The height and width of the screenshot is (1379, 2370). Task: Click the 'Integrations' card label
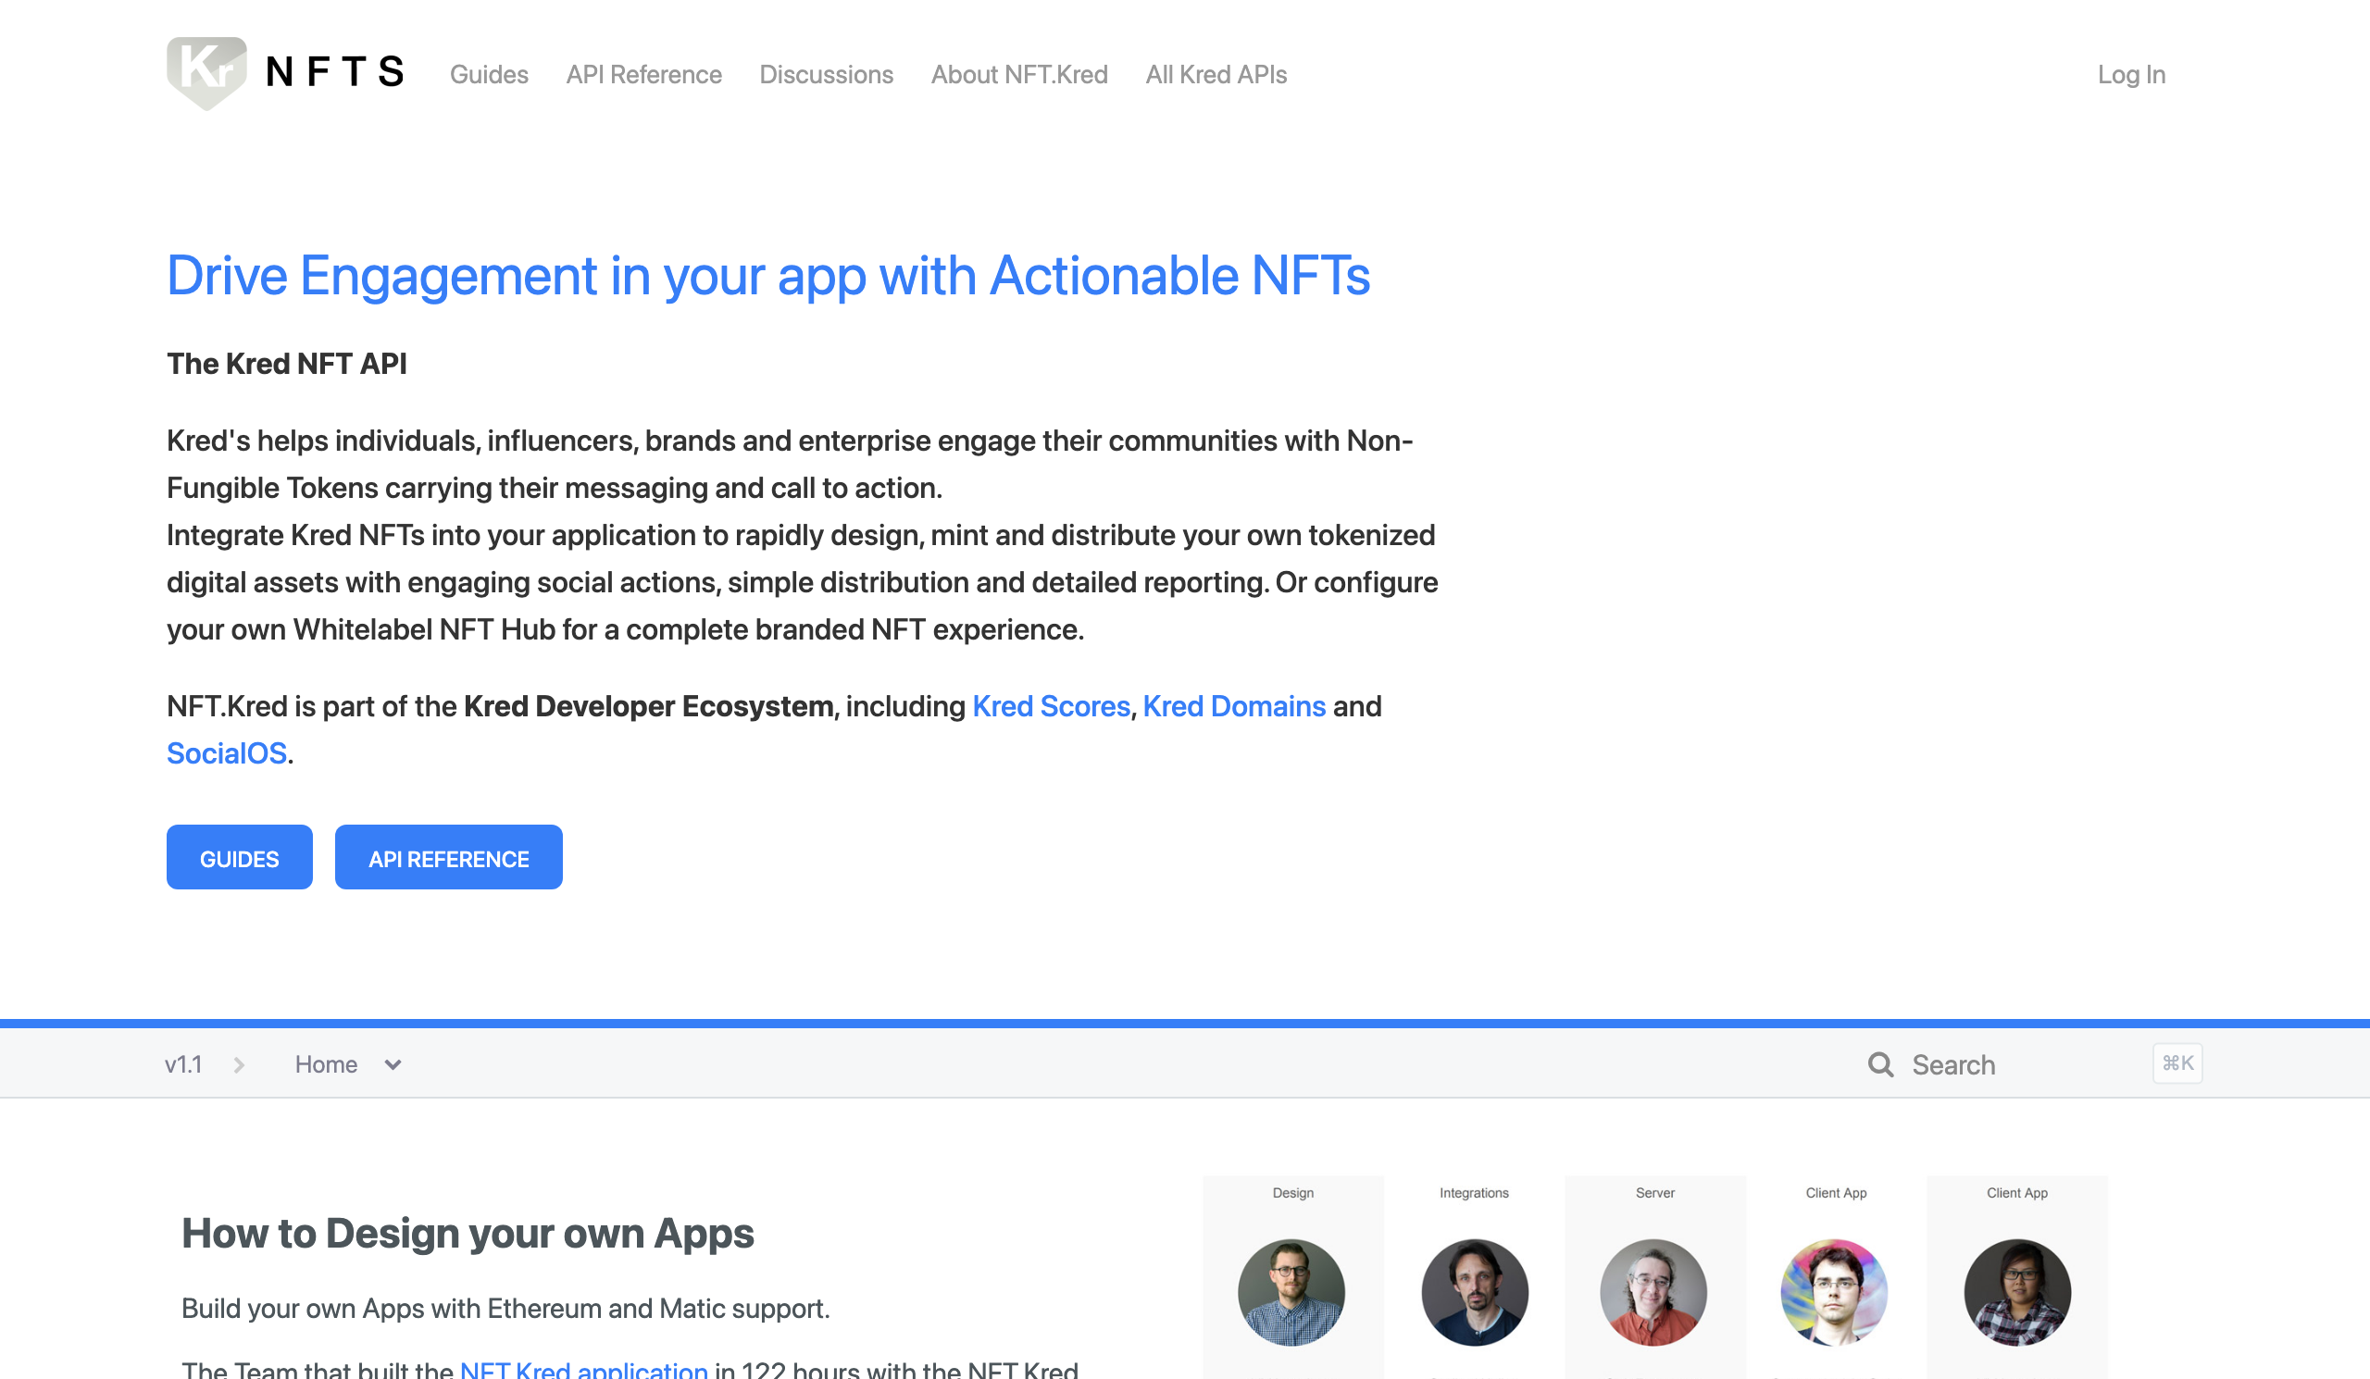pos(1474,1193)
